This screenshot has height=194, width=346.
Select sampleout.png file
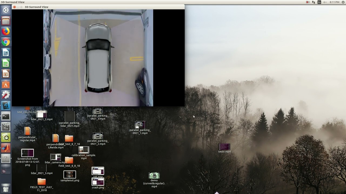pyautogui.click(x=70, y=176)
